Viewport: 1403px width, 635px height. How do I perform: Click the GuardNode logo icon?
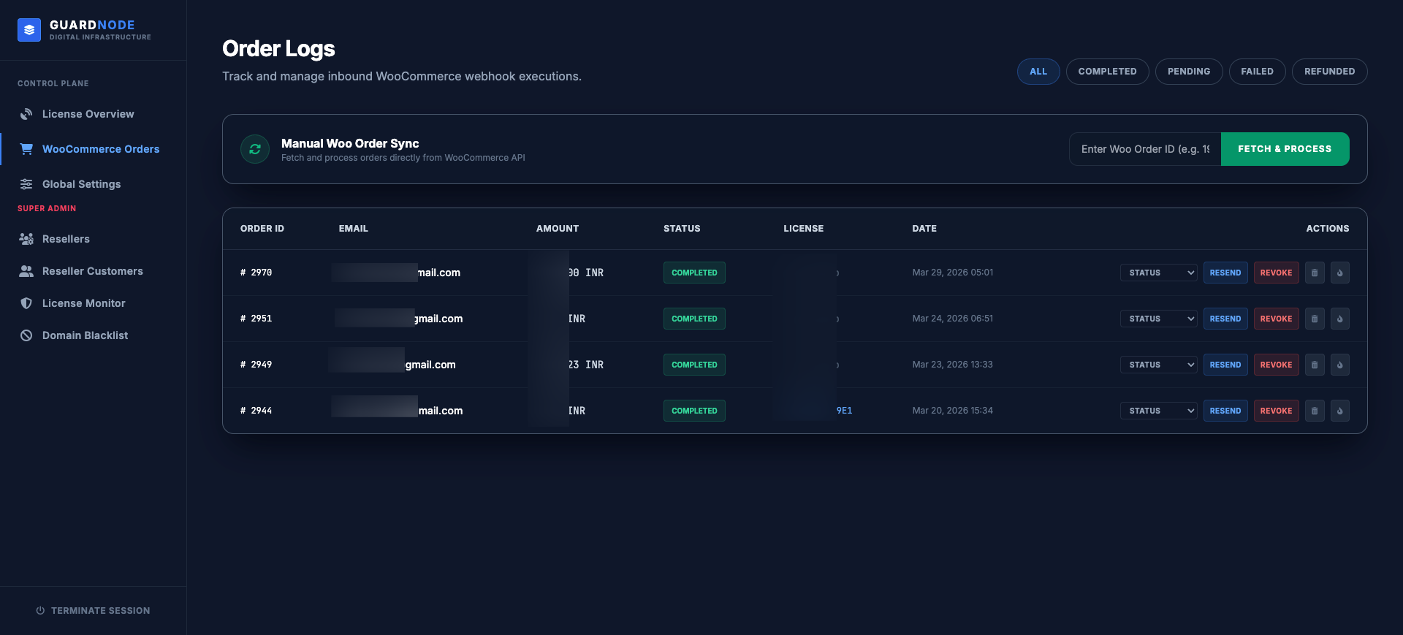point(29,30)
